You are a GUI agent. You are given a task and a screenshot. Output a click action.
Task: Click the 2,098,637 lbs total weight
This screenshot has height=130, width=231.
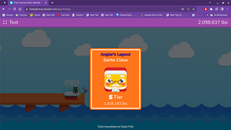click(213, 22)
